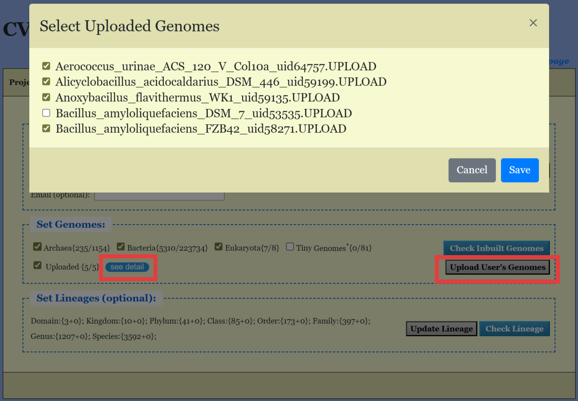Enable the Tiny Genomes checkbox
The height and width of the screenshot is (401, 578).
pos(290,247)
